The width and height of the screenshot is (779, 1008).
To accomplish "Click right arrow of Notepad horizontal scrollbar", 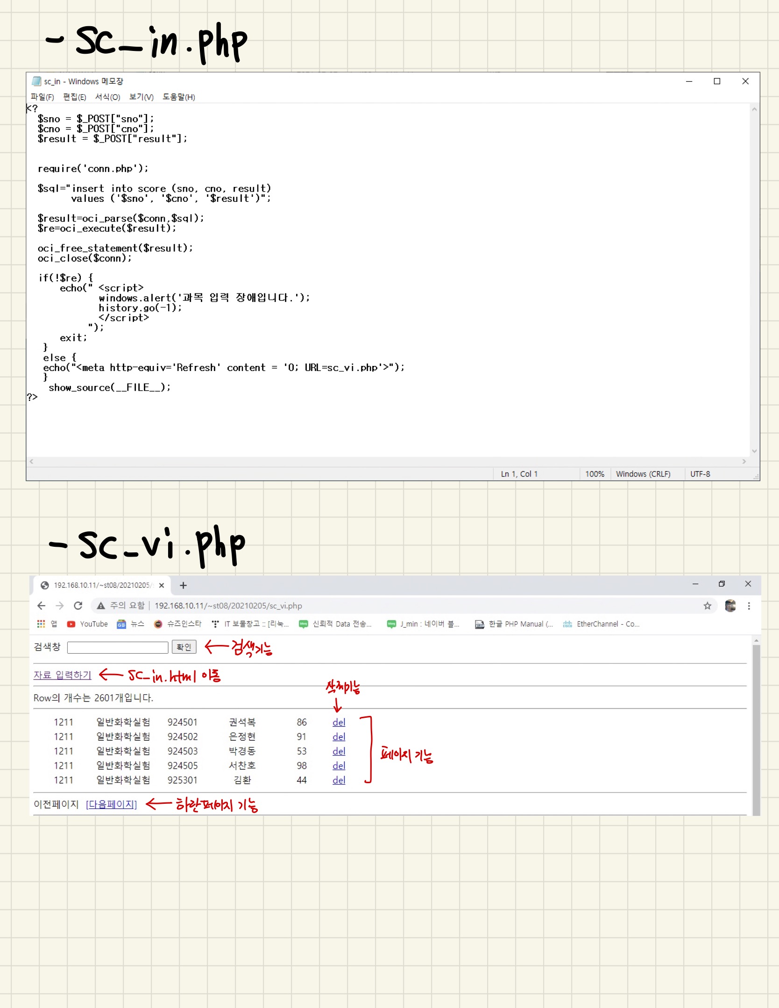I will pyautogui.click(x=744, y=461).
